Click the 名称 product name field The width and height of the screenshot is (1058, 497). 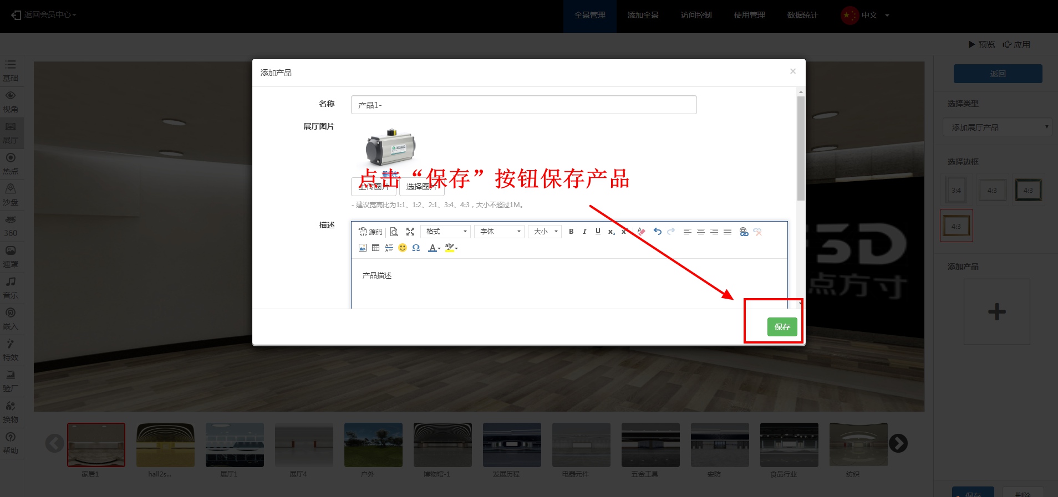(523, 105)
